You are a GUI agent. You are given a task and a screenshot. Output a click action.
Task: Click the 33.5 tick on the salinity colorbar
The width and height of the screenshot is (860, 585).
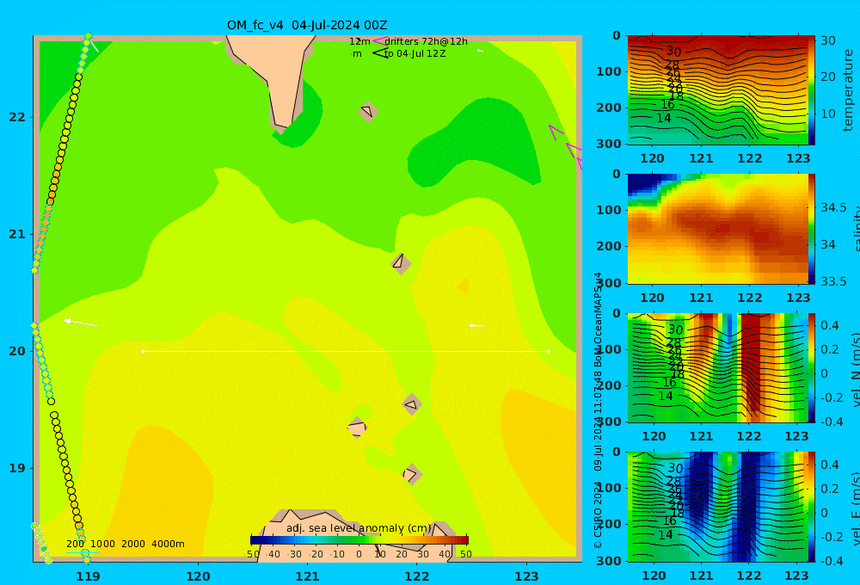tap(833, 281)
